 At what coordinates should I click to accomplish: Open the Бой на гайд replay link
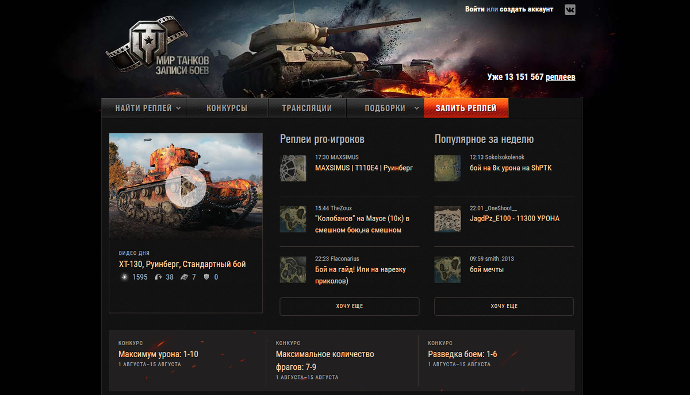pyautogui.click(x=361, y=275)
